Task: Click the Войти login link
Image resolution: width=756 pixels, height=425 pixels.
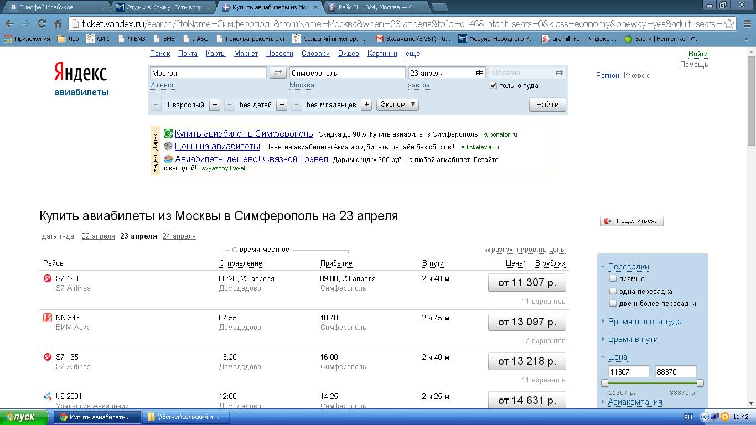Action: 698,54
